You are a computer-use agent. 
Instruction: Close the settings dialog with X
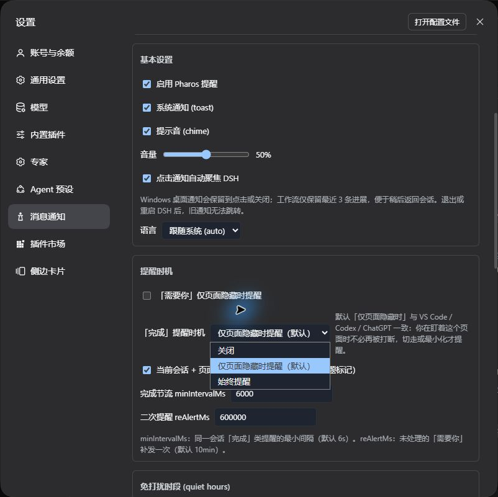coord(480,22)
